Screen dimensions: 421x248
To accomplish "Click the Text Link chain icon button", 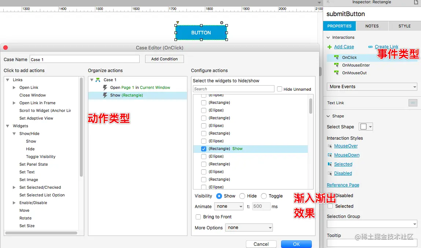I will click(413, 103).
